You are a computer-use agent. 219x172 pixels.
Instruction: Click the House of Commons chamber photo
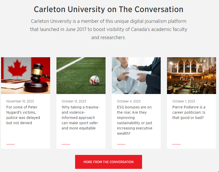click(191, 76)
